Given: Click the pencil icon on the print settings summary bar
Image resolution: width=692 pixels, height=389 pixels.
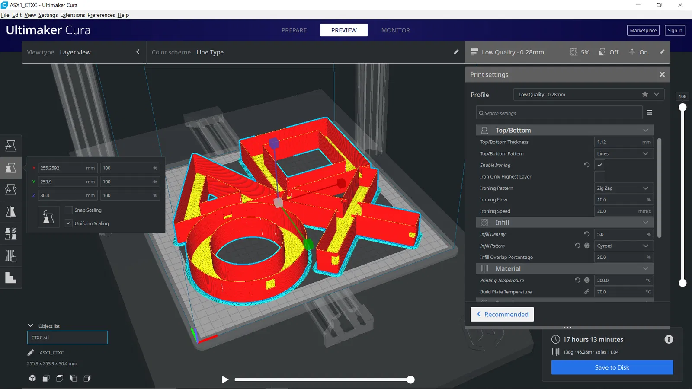Looking at the screenshot, I should click(662, 52).
